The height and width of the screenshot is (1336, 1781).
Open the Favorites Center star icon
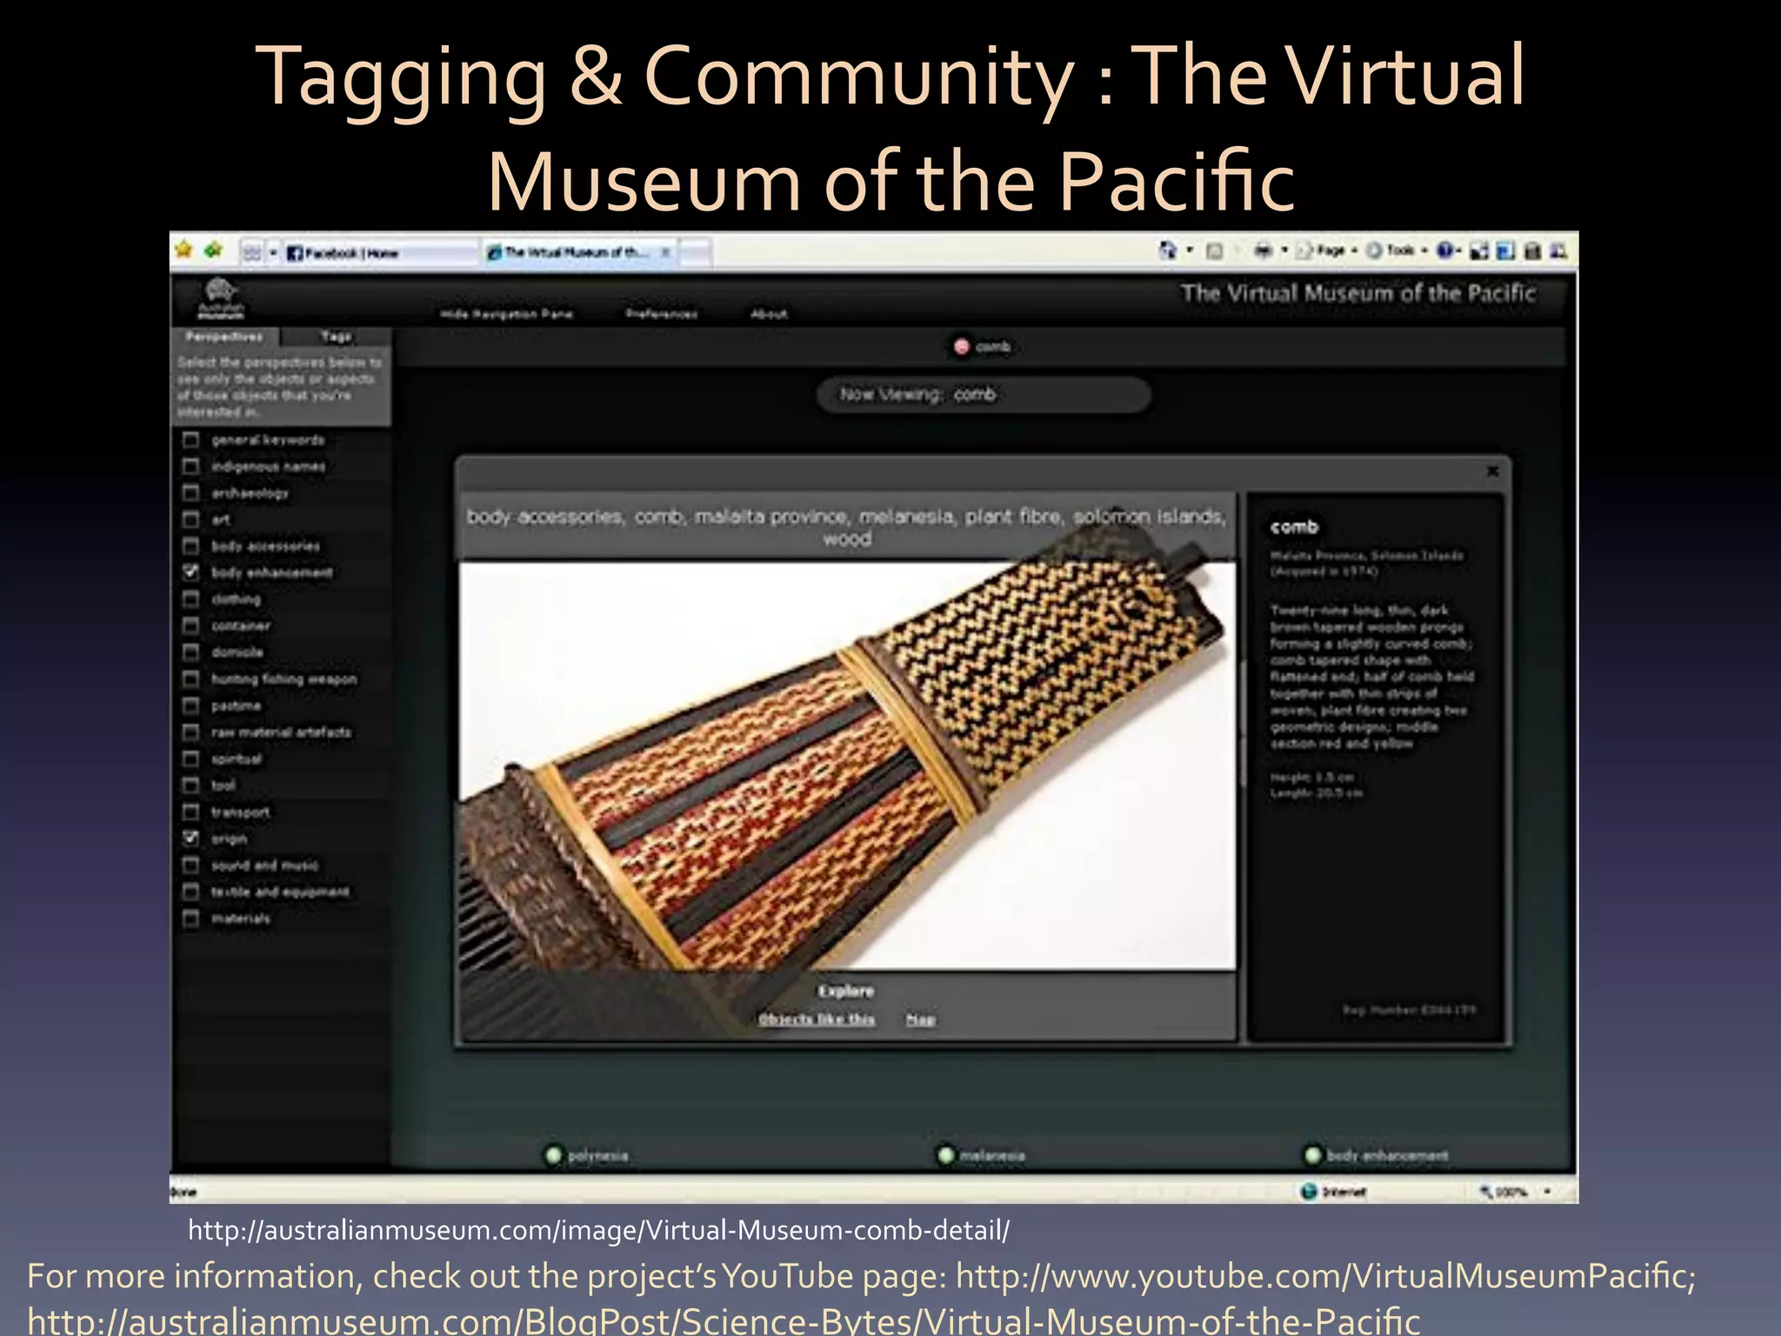(183, 251)
